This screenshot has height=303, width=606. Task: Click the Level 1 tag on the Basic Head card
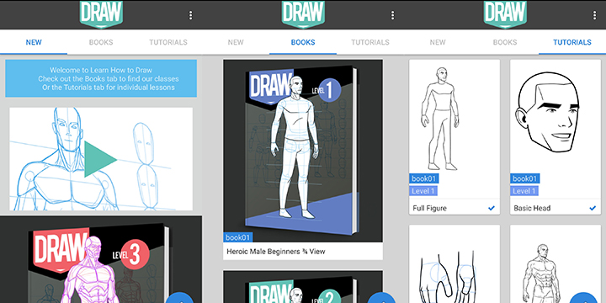pyautogui.click(x=524, y=191)
